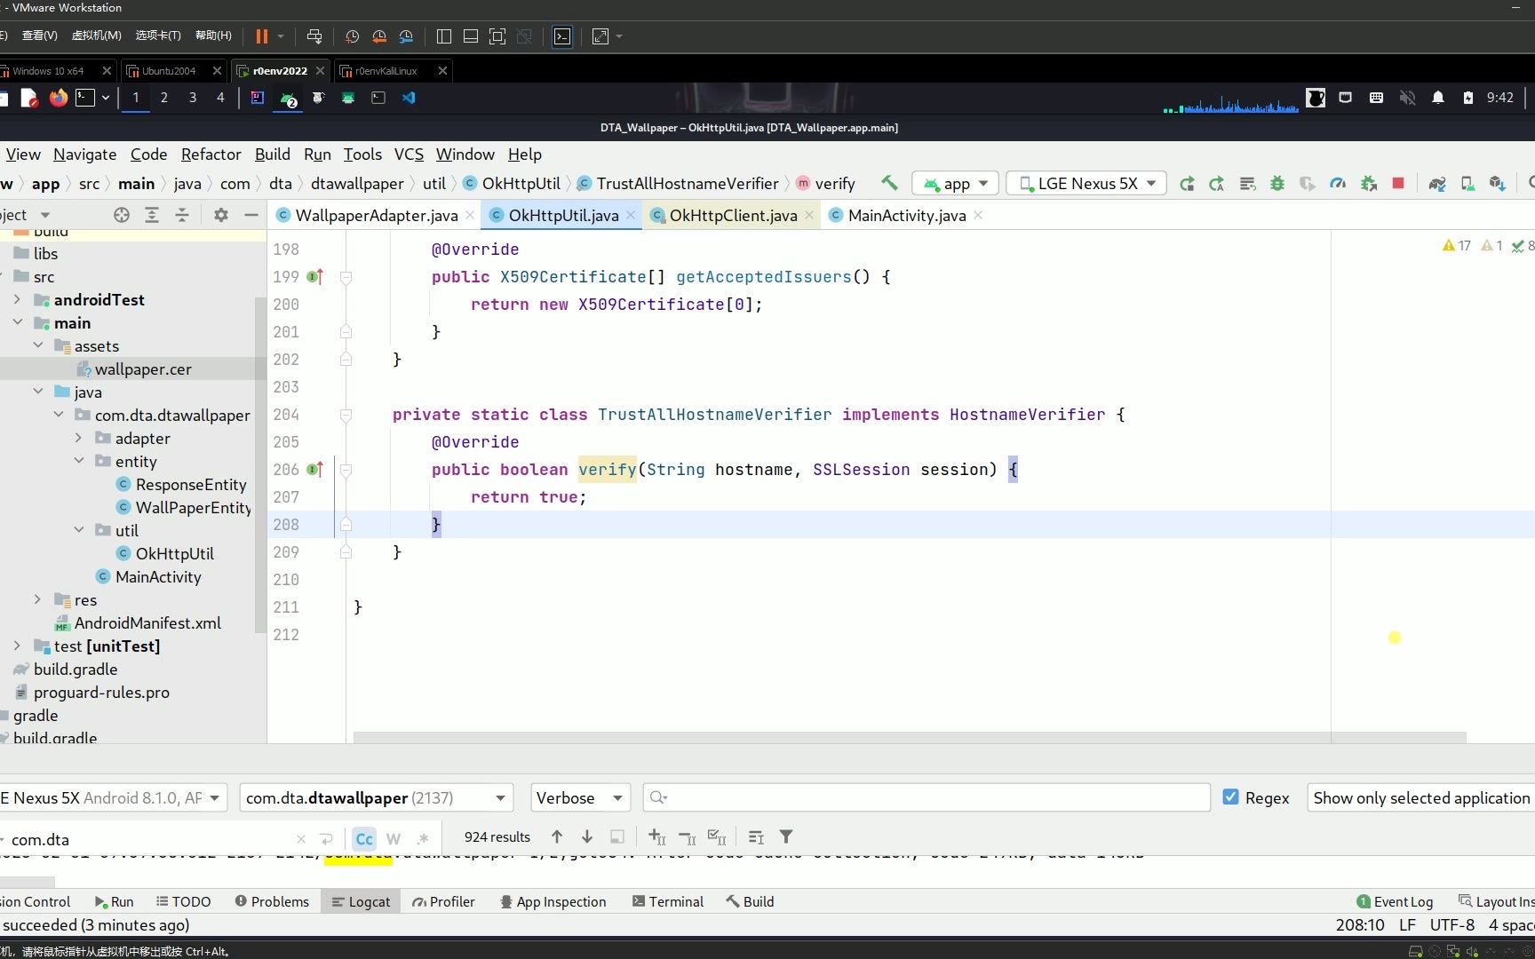Collapse the entity package
The height and width of the screenshot is (959, 1535).
(x=78, y=461)
